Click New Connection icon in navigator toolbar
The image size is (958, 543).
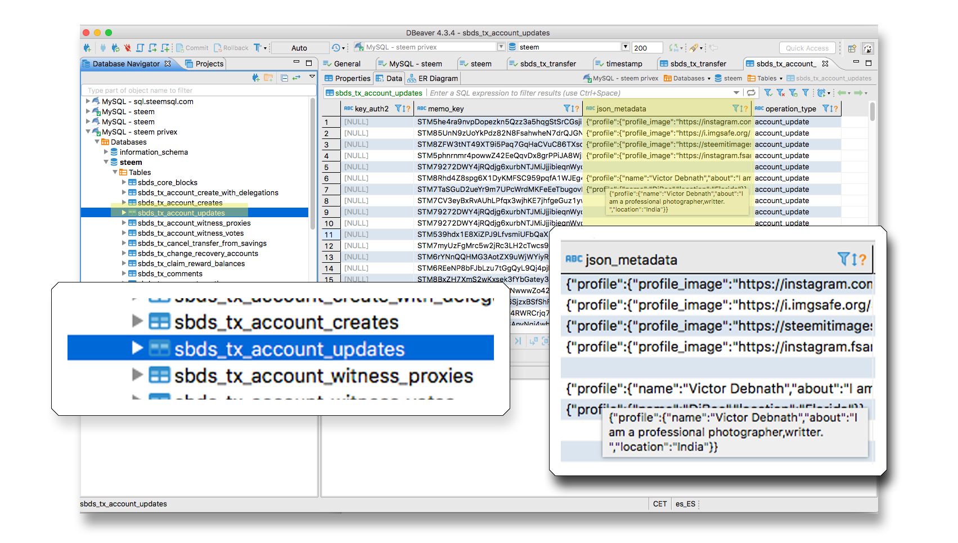pos(256,78)
